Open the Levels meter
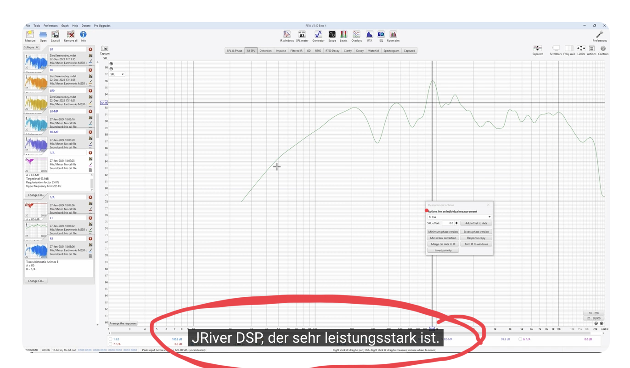 (x=343, y=34)
